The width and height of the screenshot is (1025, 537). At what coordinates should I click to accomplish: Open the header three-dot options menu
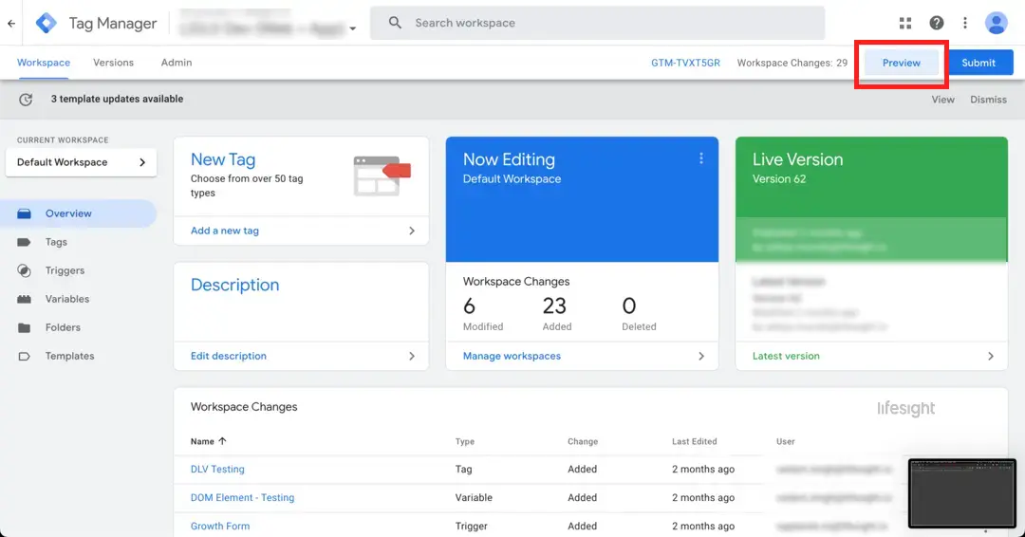tap(965, 23)
